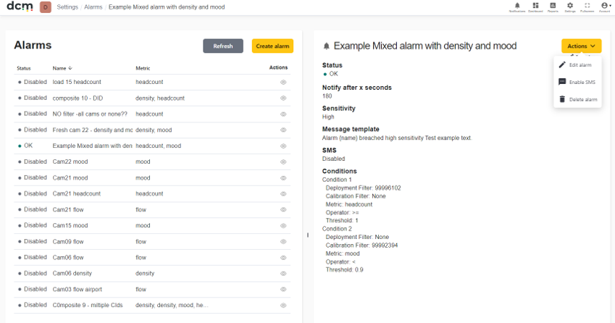This screenshot has width=615, height=323.
Task: Select Edit alarm from Actions menu
Action: [578, 65]
